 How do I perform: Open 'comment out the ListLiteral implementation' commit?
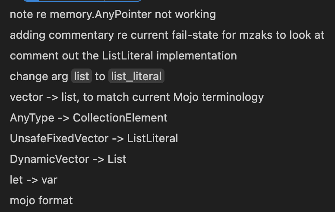[123, 56]
